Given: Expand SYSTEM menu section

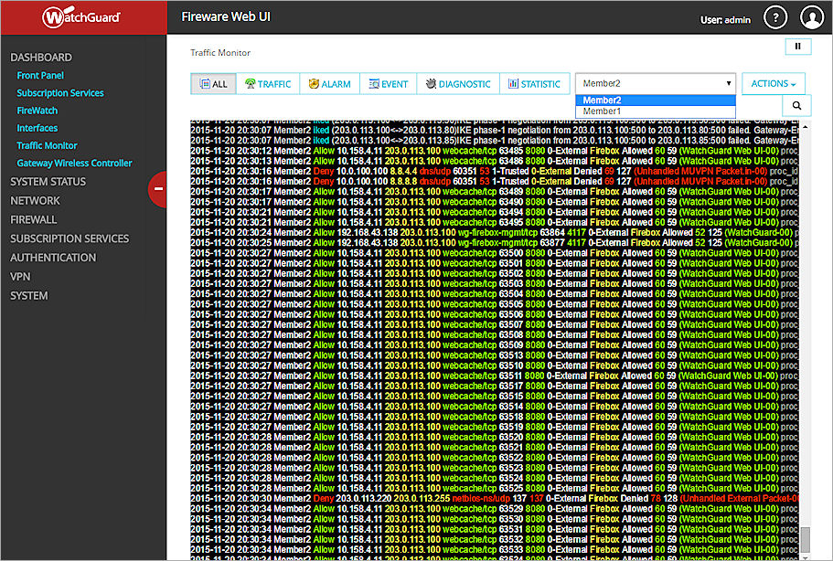Looking at the screenshot, I should (29, 296).
